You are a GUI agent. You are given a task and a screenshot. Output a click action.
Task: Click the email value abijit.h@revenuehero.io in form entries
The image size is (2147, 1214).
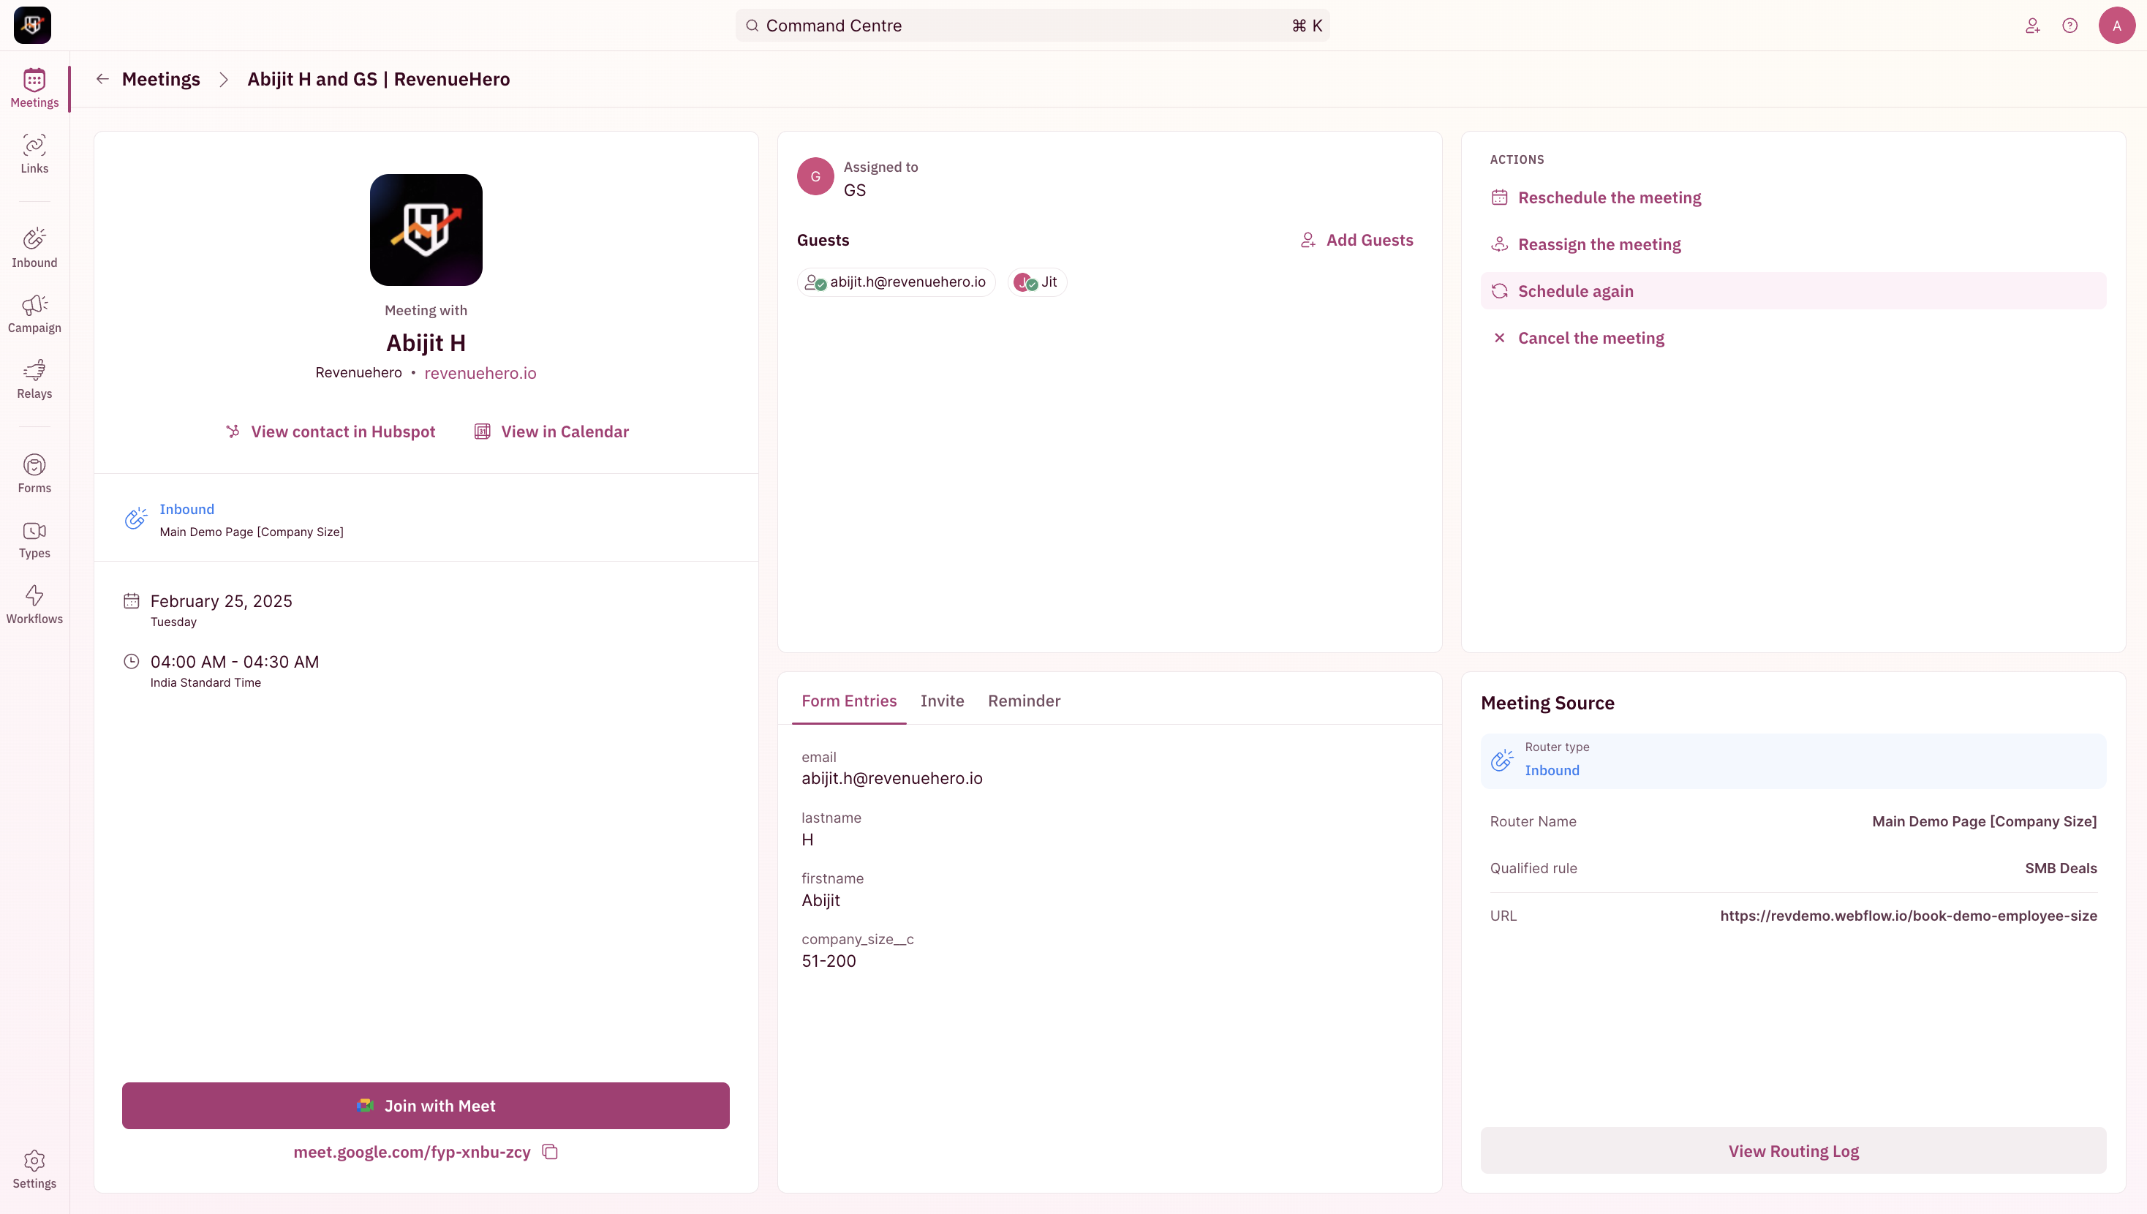pos(892,778)
